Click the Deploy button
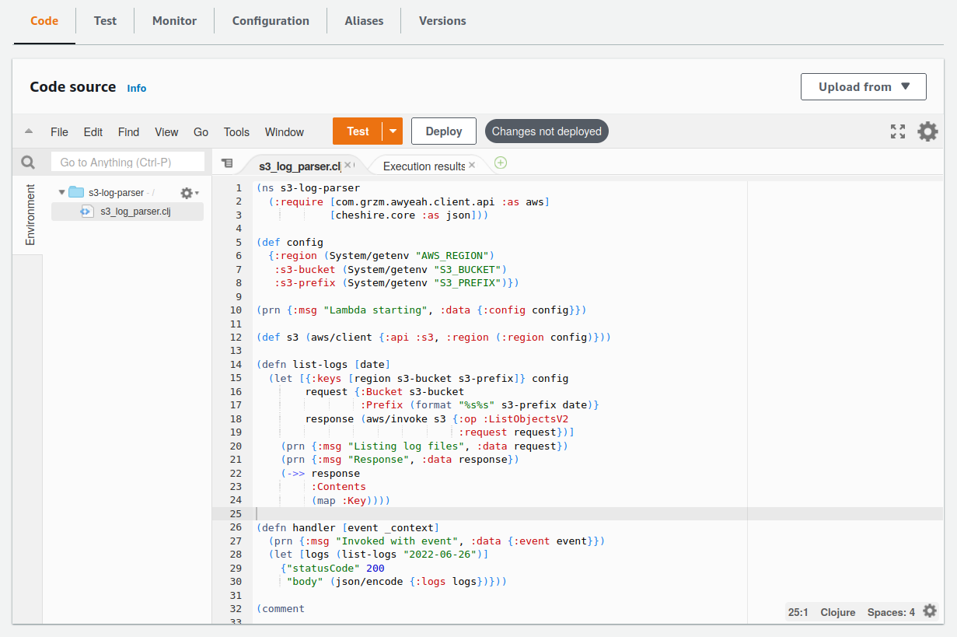This screenshot has width=957, height=637. [x=444, y=131]
